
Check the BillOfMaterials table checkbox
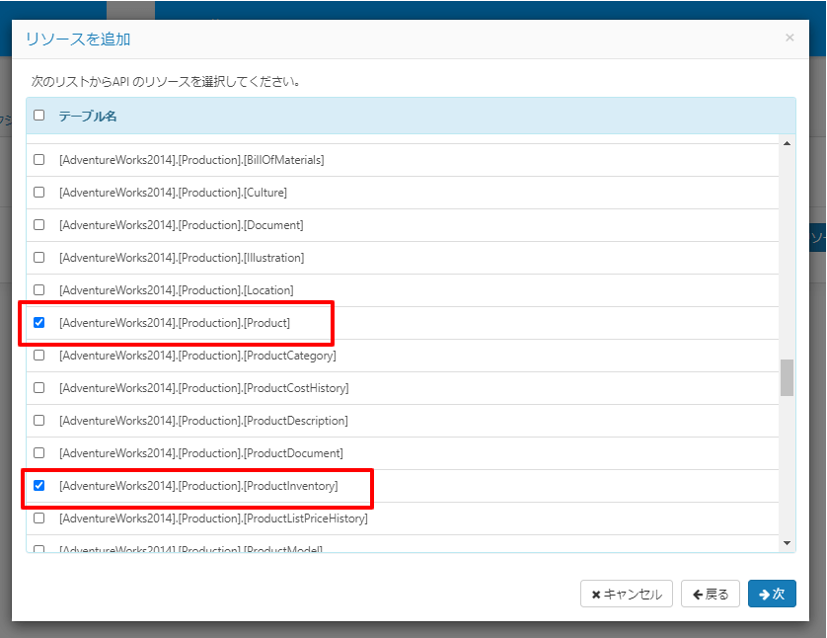tap(39, 159)
